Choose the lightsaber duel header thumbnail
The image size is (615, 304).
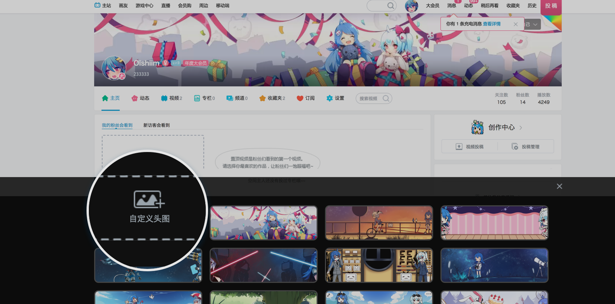pos(263,265)
